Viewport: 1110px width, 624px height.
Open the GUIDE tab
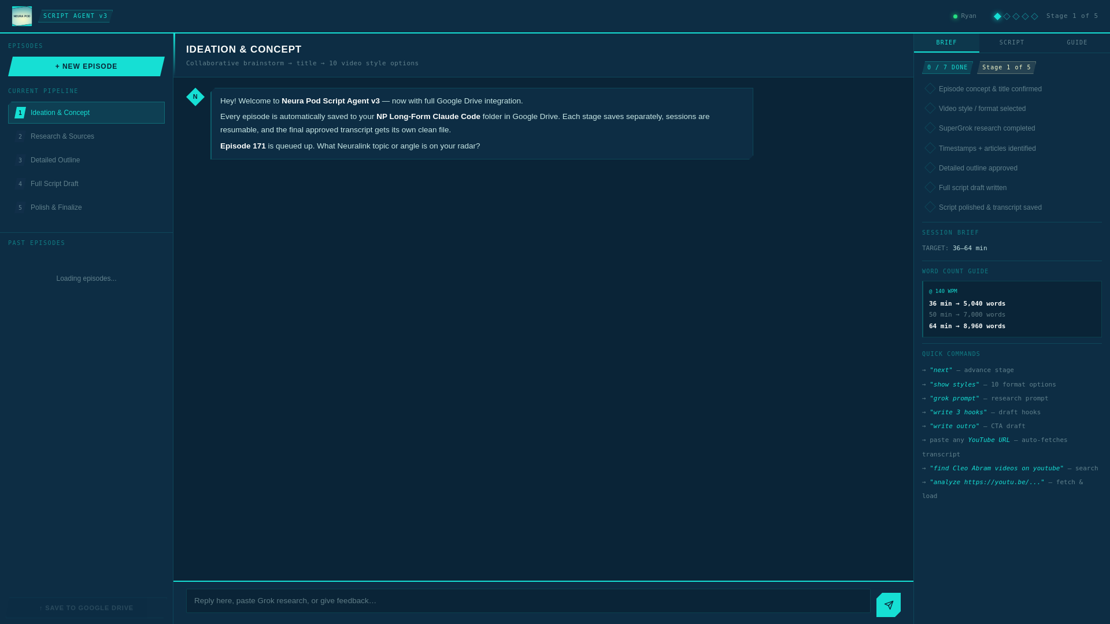coord(1077,43)
